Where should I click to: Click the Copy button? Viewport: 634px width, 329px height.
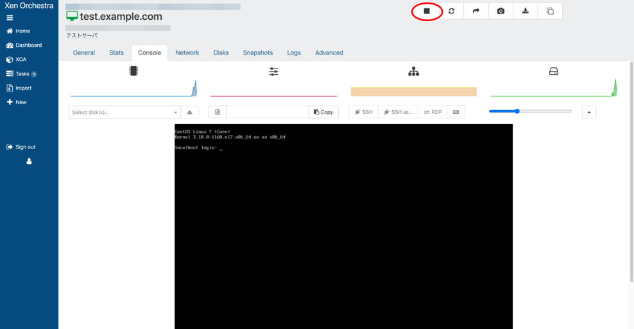coord(323,112)
